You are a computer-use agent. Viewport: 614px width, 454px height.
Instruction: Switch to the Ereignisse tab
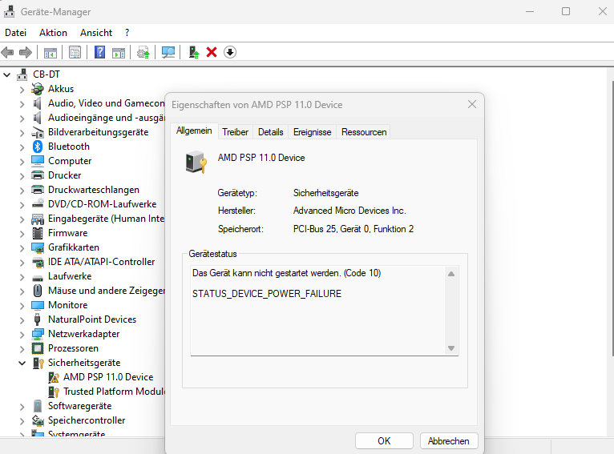click(312, 132)
